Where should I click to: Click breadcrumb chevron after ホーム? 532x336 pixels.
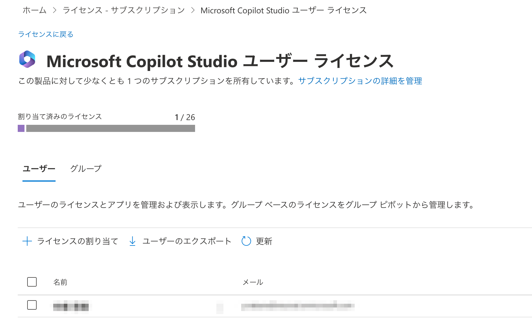click(x=54, y=10)
